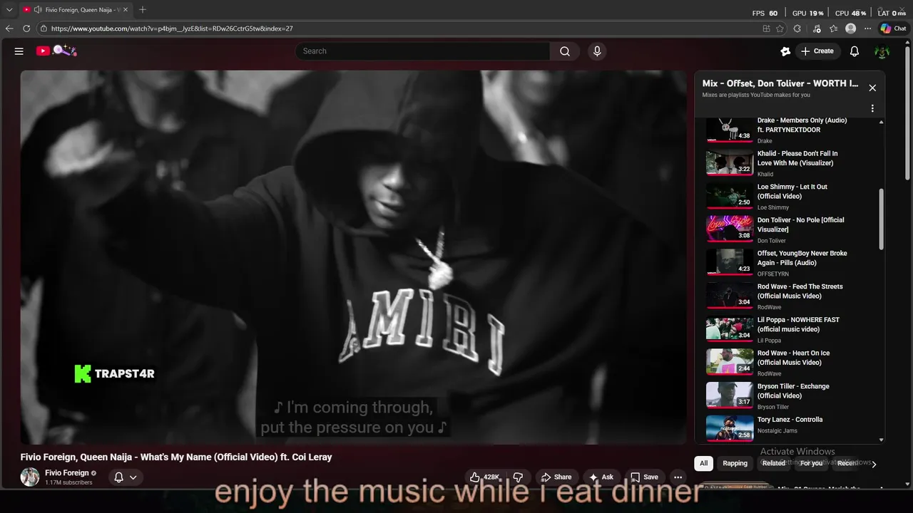Open the browser profile icon
This screenshot has height=513, width=913.
click(850, 28)
